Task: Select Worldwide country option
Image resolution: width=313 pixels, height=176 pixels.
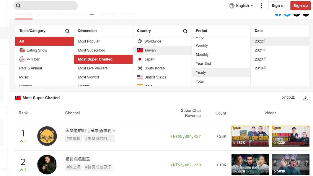Action: tap(162, 41)
